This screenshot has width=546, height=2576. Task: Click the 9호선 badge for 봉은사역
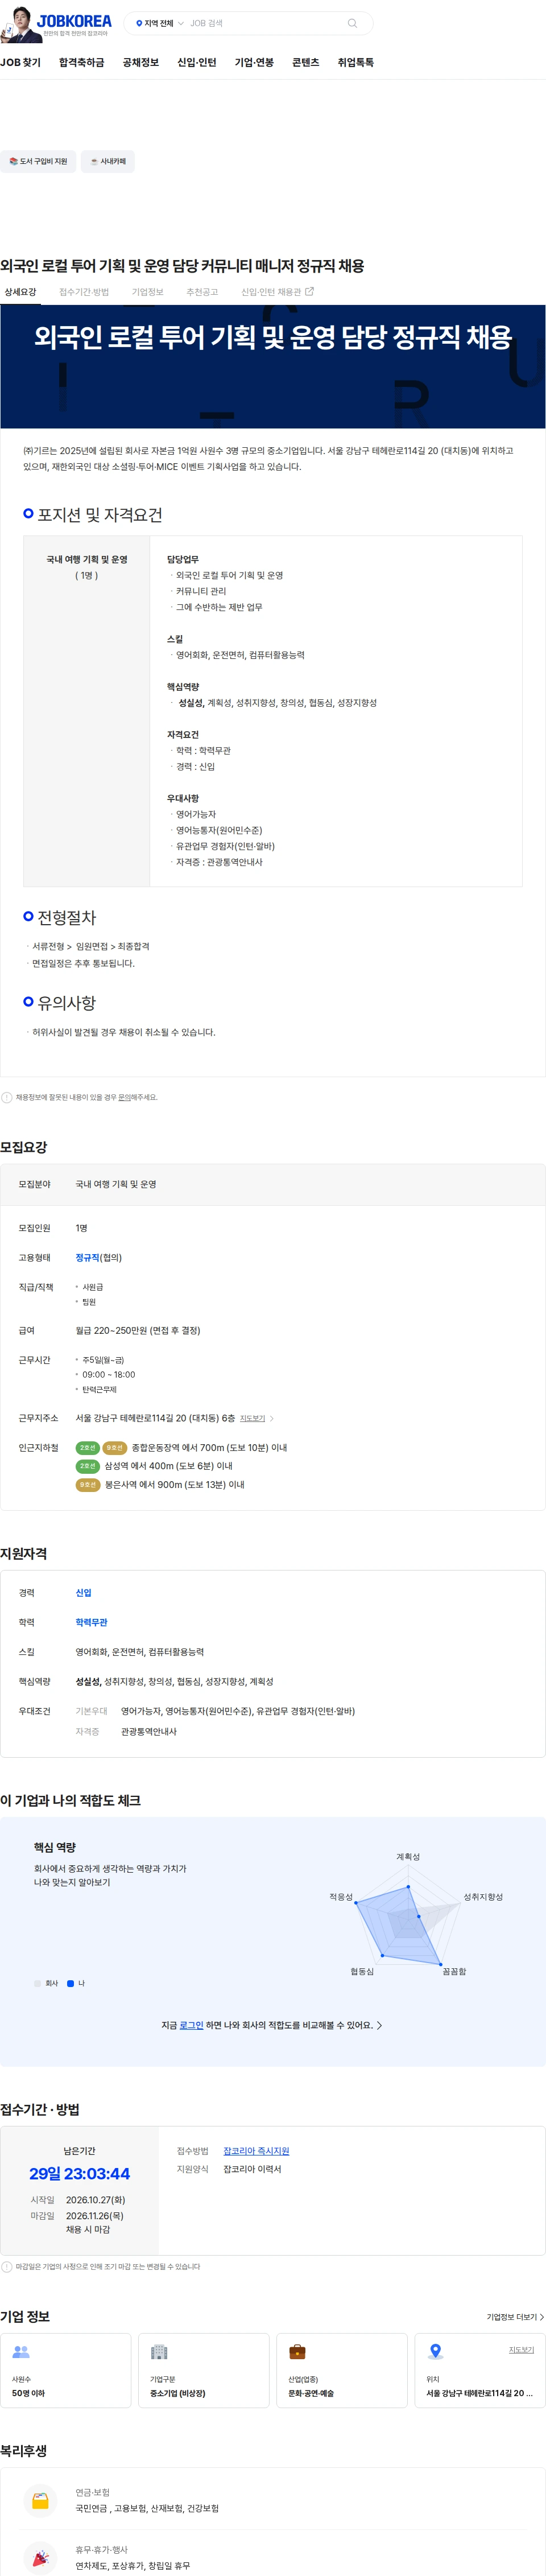[87, 1485]
